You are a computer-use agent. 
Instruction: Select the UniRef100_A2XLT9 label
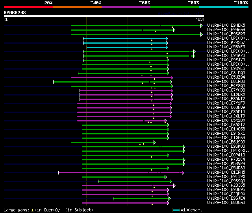(x=226, y=116)
